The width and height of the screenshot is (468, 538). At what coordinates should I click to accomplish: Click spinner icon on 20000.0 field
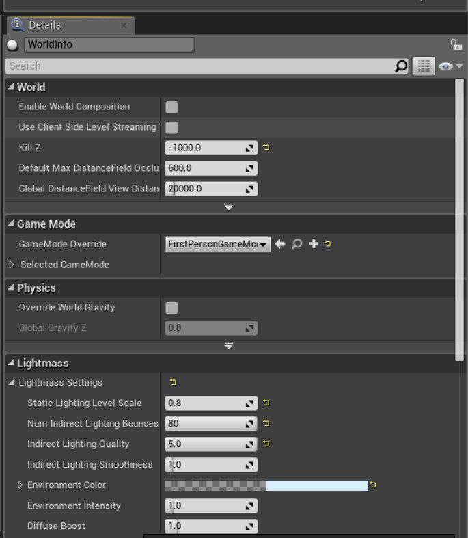click(x=249, y=189)
